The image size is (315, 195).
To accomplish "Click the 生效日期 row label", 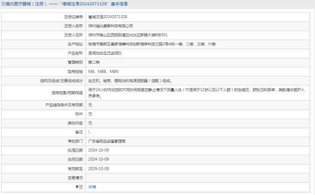I will click(75, 159).
